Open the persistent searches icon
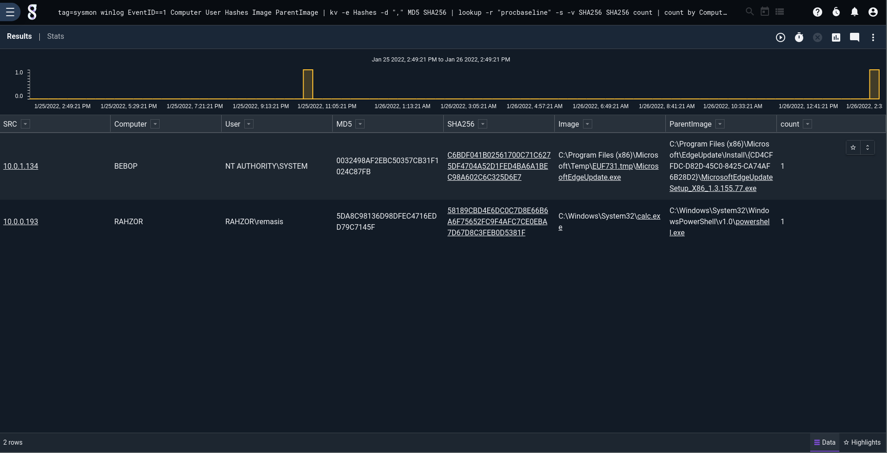The height and width of the screenshot is (453, 887). (x=836, y=12)
